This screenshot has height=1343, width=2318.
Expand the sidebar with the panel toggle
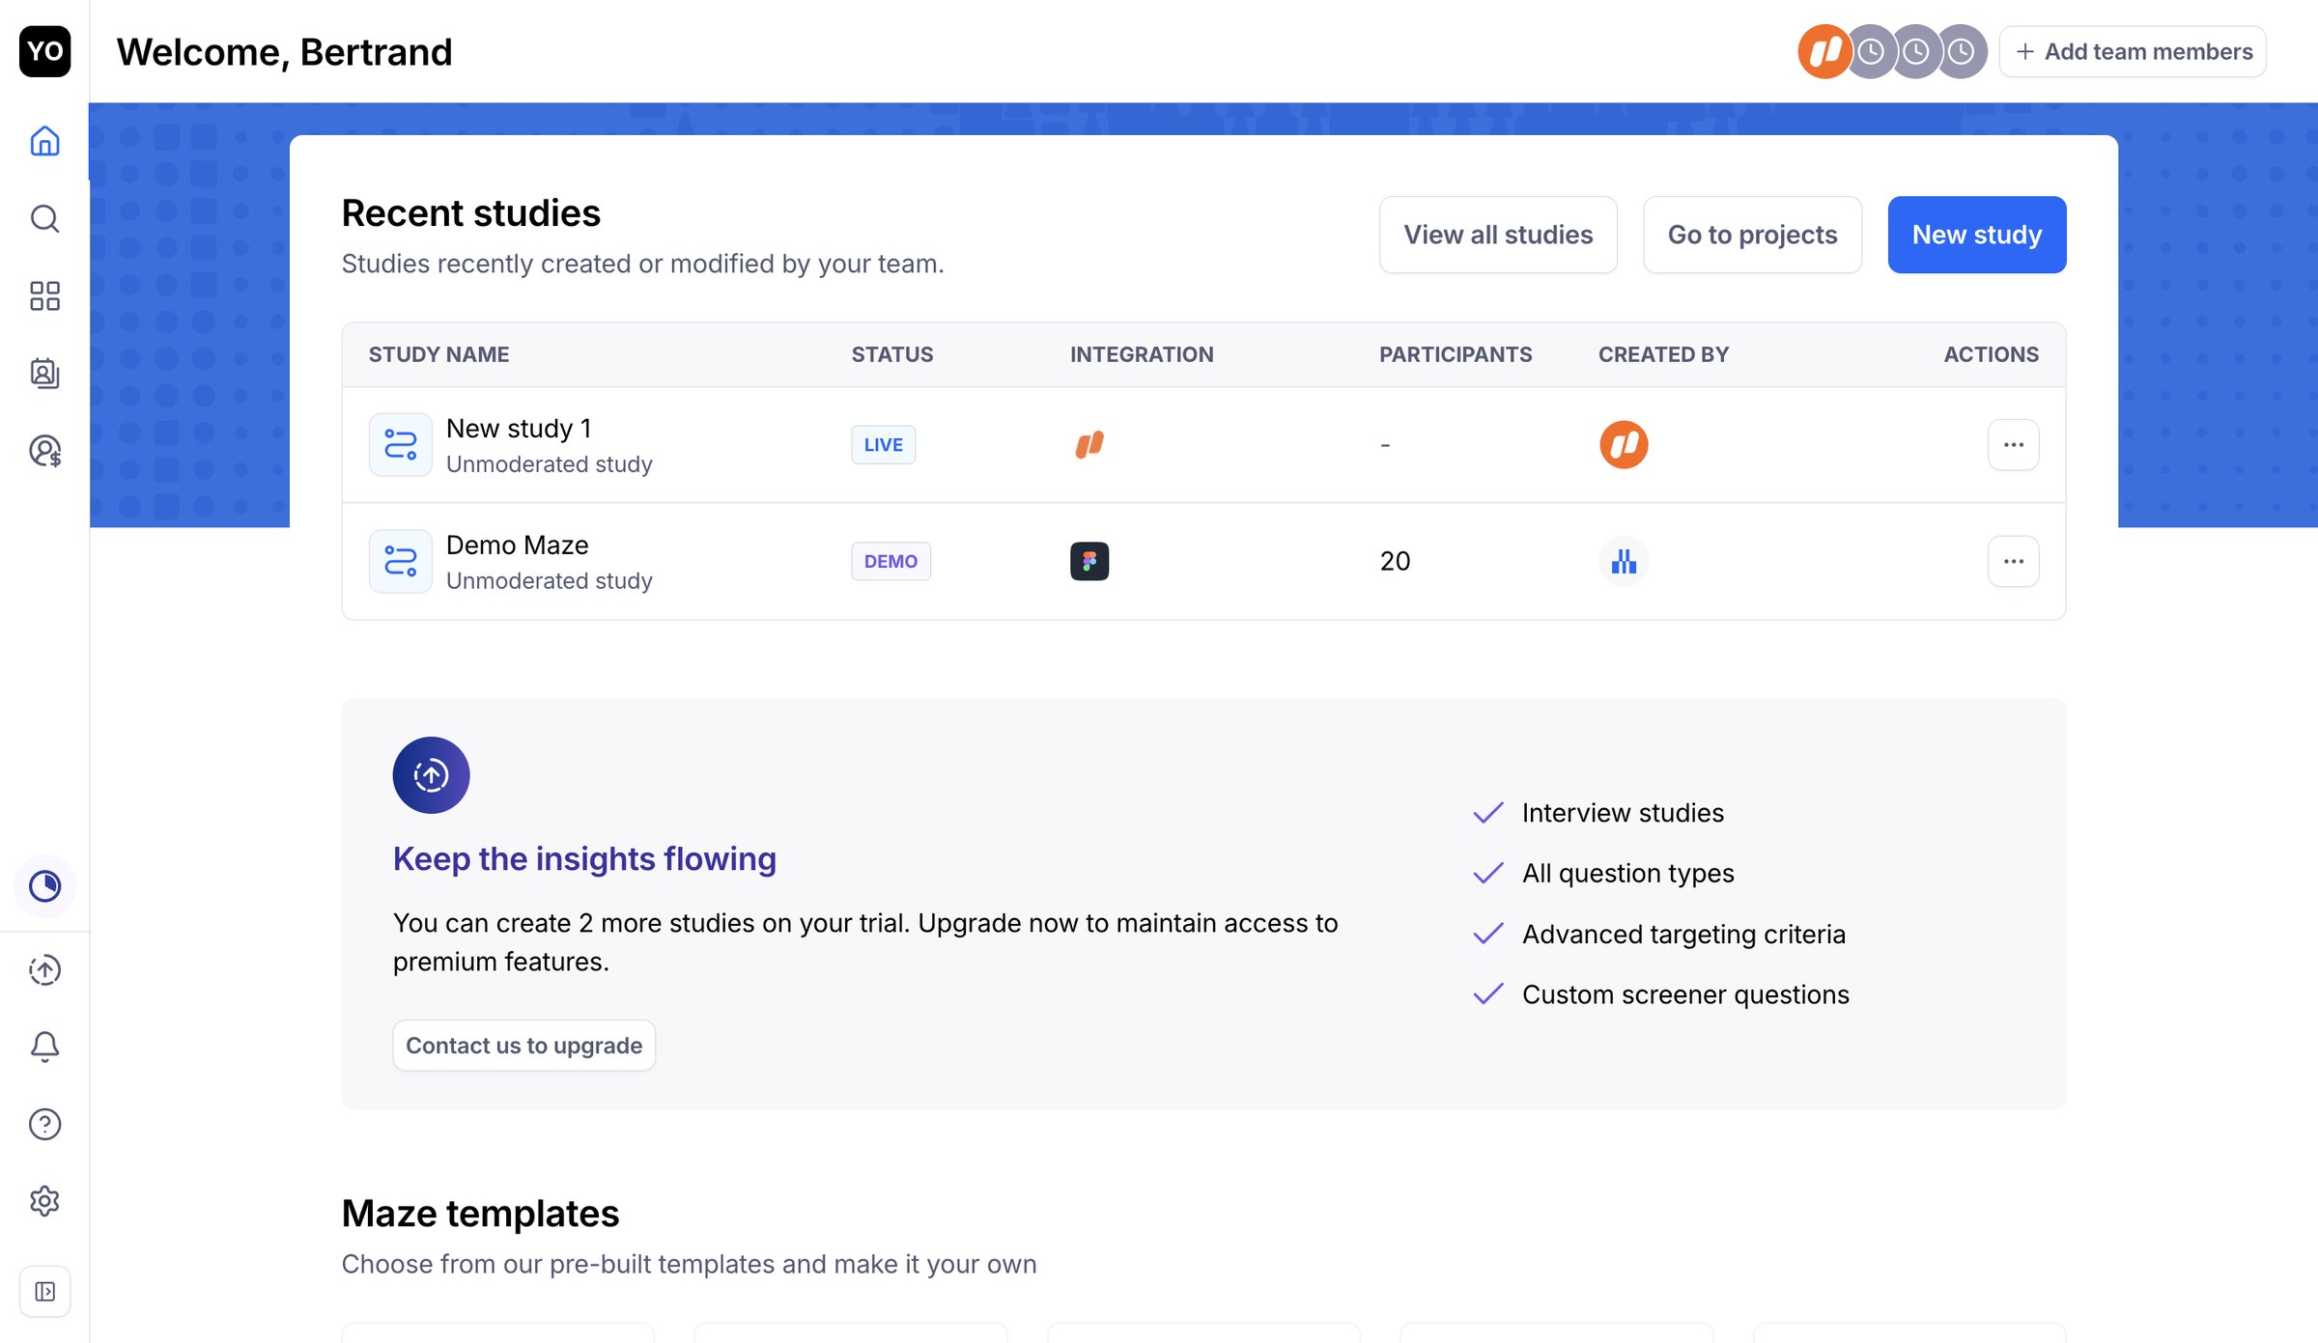[x=44, y=1291]
